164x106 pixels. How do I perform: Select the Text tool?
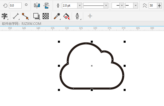(5, 16)
